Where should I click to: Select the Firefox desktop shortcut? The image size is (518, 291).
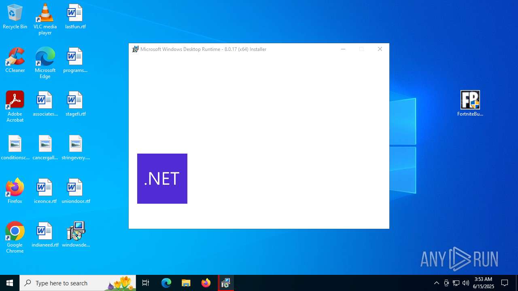click(x=15, y=191)
